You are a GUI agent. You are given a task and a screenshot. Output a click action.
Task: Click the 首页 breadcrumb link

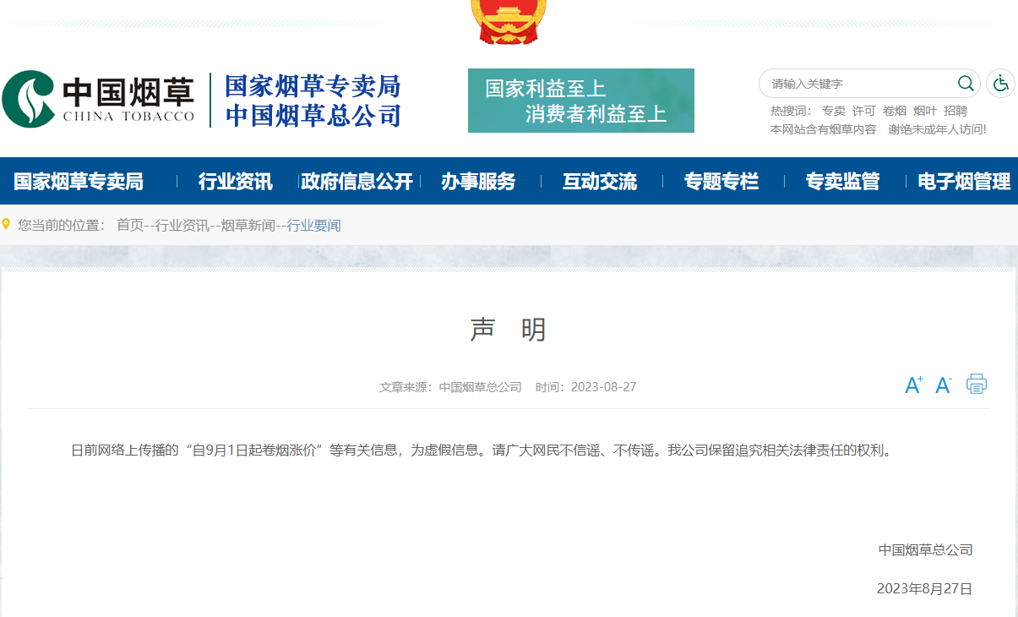(130, 226)
